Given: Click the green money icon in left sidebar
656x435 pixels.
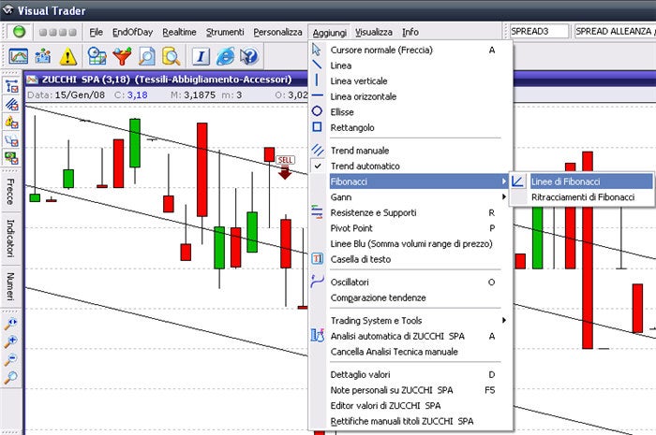Looking at the screenshot, I should 11,158.
